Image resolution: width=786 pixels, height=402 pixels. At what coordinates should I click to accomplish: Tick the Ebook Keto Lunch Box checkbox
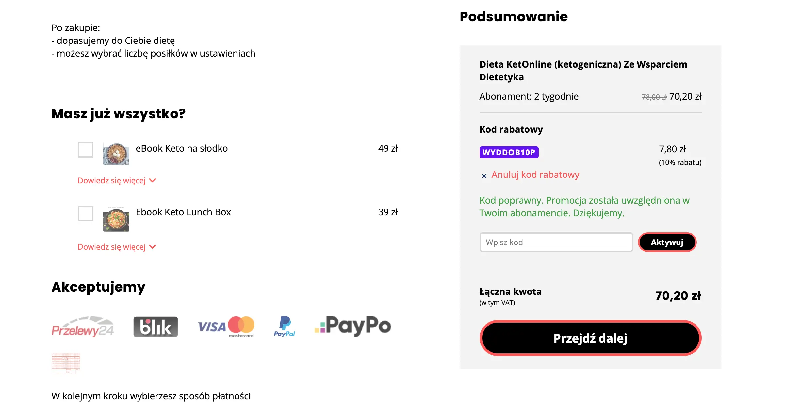[x=86, y=213]
